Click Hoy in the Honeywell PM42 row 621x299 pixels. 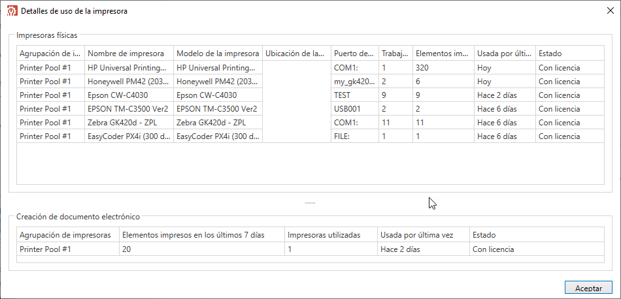505,82
